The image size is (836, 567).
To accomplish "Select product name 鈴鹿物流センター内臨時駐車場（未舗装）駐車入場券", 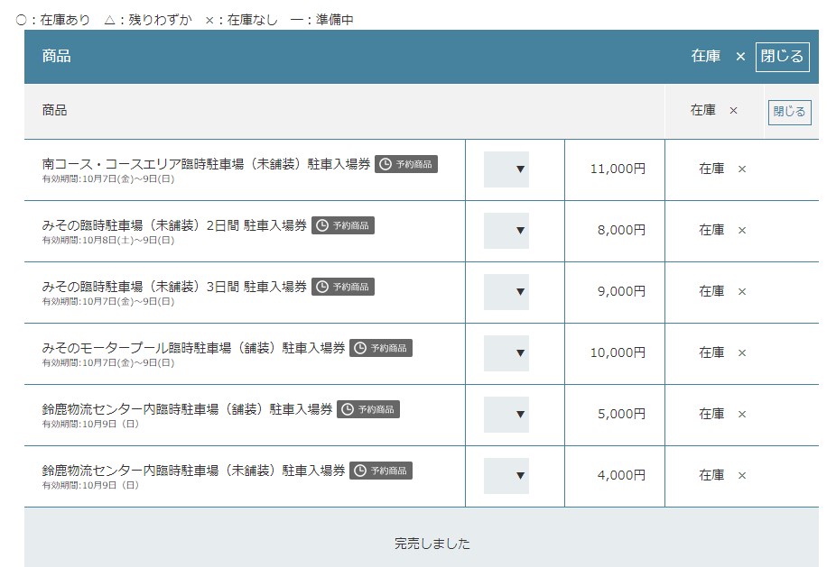I will point(193,471).
